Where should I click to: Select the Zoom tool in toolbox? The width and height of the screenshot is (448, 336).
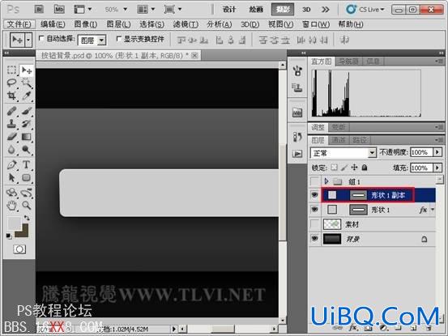point(27,205)
